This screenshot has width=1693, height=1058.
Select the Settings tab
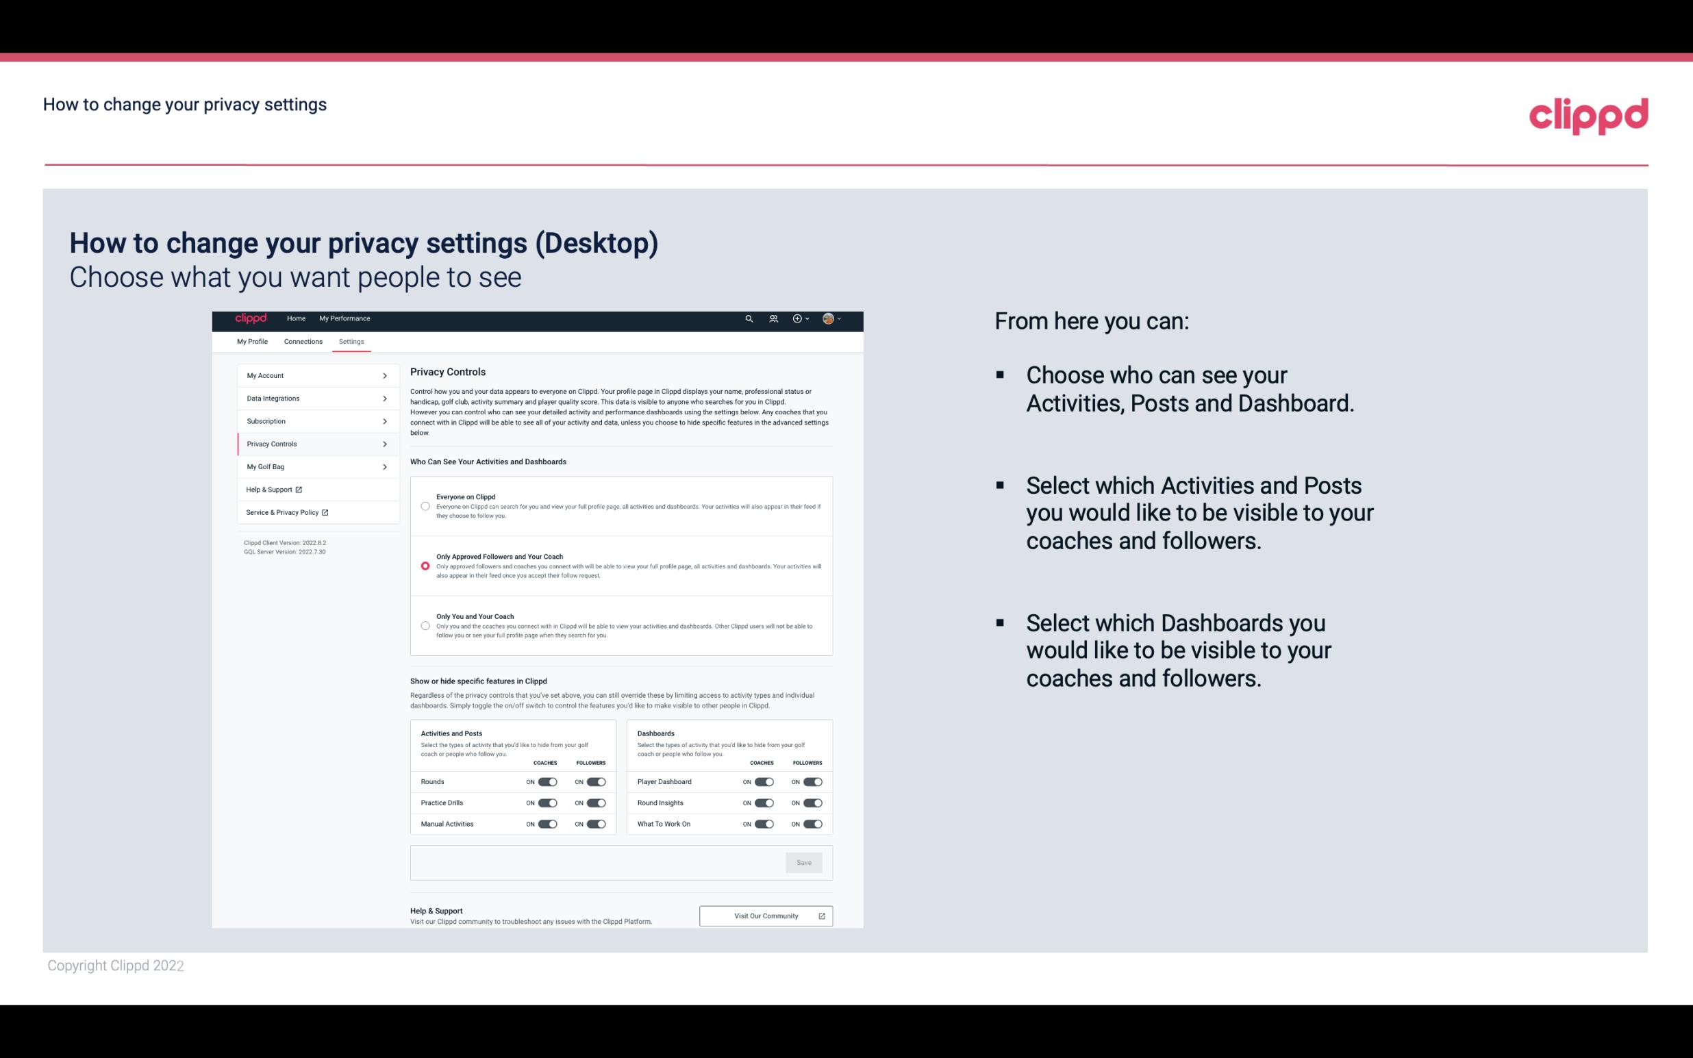pyautogui.click(x=351, y=341)
